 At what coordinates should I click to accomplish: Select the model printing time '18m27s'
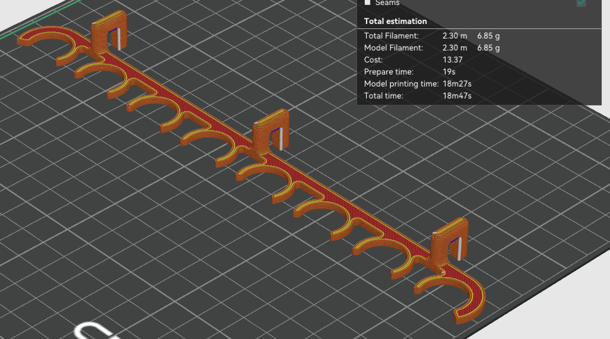pyautogui.click(x=457, y=84)
